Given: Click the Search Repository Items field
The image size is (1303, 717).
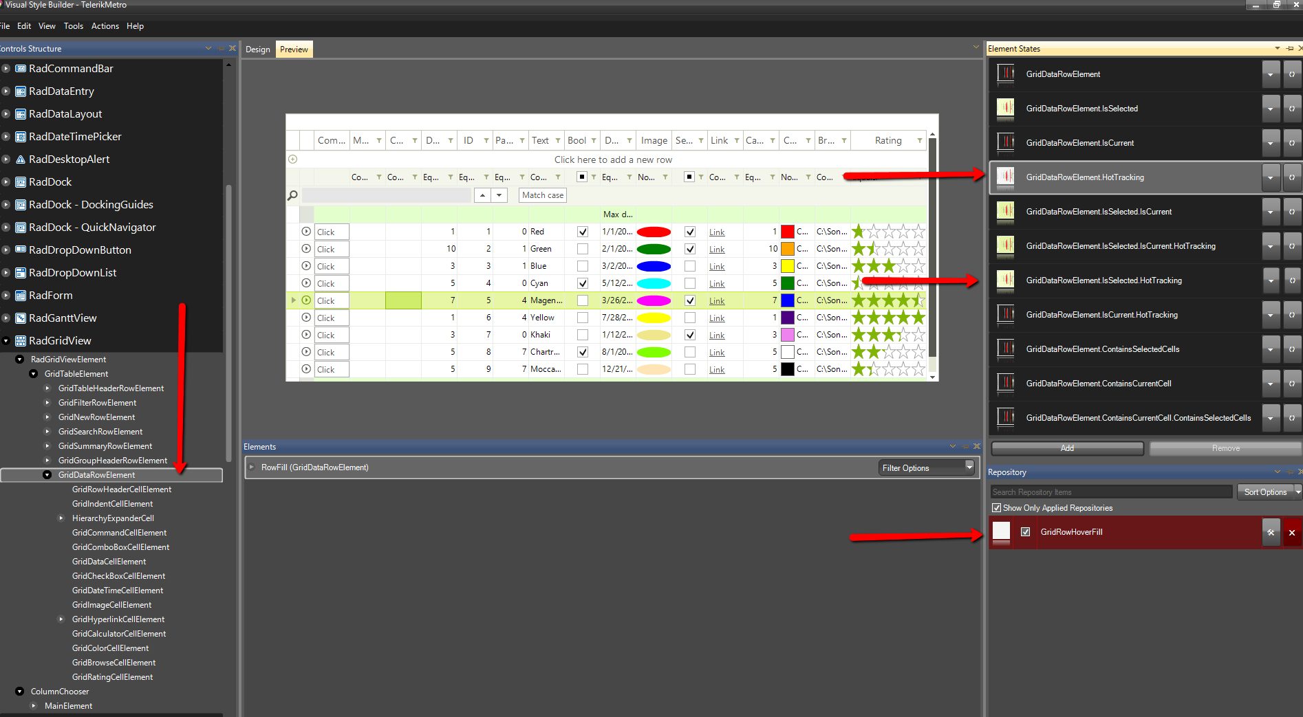Looking at the screenshot, I should (1111, 492).
